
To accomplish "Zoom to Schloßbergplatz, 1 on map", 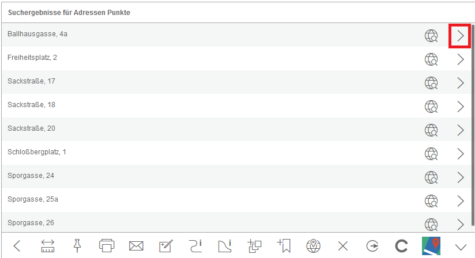I will [431, 154].
